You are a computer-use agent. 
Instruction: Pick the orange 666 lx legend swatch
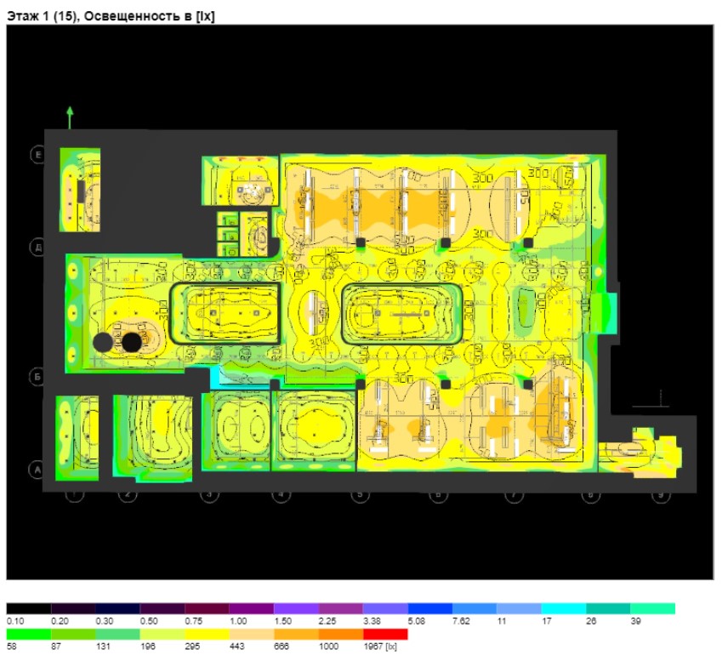pos(296,634)
